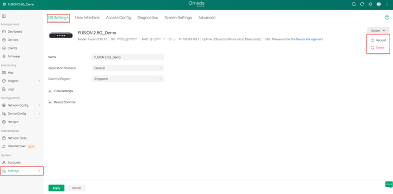
Task: Expand the Settings submenu chevron
Action: point(39,171)
